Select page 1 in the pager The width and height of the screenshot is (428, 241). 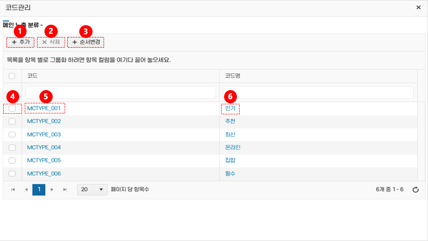pyautogui.click(x=39, y=189)
